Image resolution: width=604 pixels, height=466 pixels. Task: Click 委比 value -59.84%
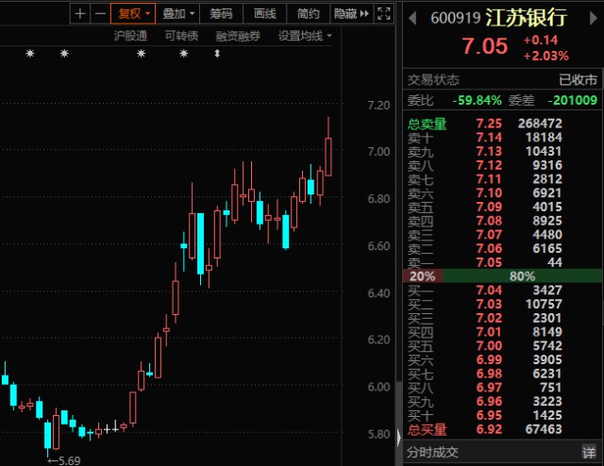pyautogui.click(x=478, y=101)
